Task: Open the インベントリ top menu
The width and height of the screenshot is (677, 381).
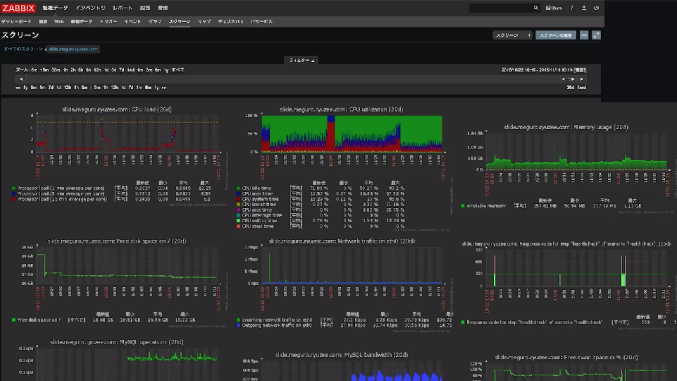Action: pos(90,8)
